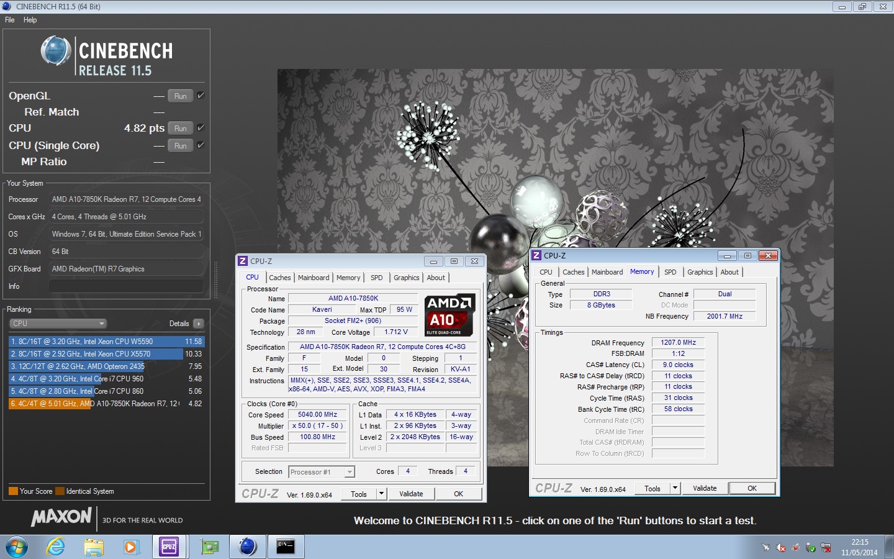Select ranking row Intel Core i7 CPU 860
The image size is (894, 559).
[x=106, y=391]
